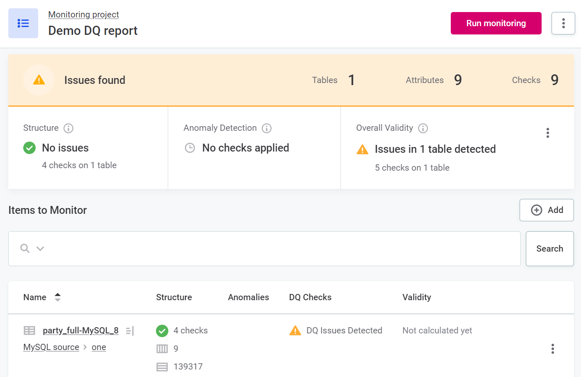581x377 pixels.
Task: Click the green No issues checkmark icon
Action: point(29,148)
